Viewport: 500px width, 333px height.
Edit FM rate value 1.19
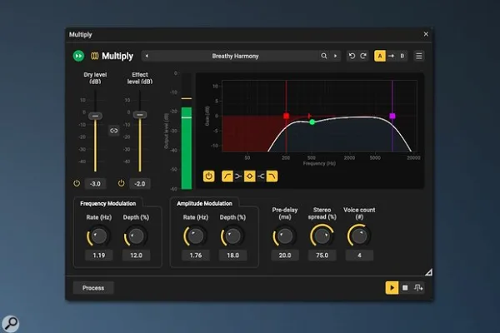point(99,256)
